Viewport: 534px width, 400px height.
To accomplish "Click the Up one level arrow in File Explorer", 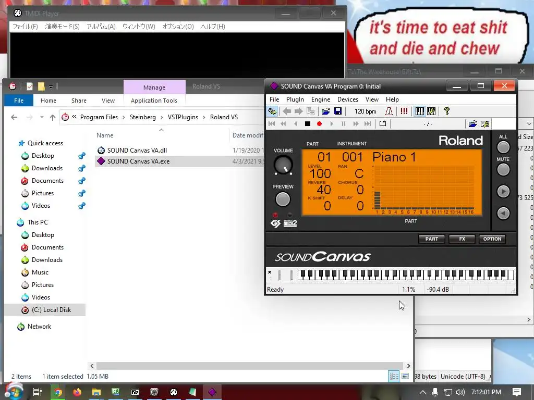I will click(53, 117).
